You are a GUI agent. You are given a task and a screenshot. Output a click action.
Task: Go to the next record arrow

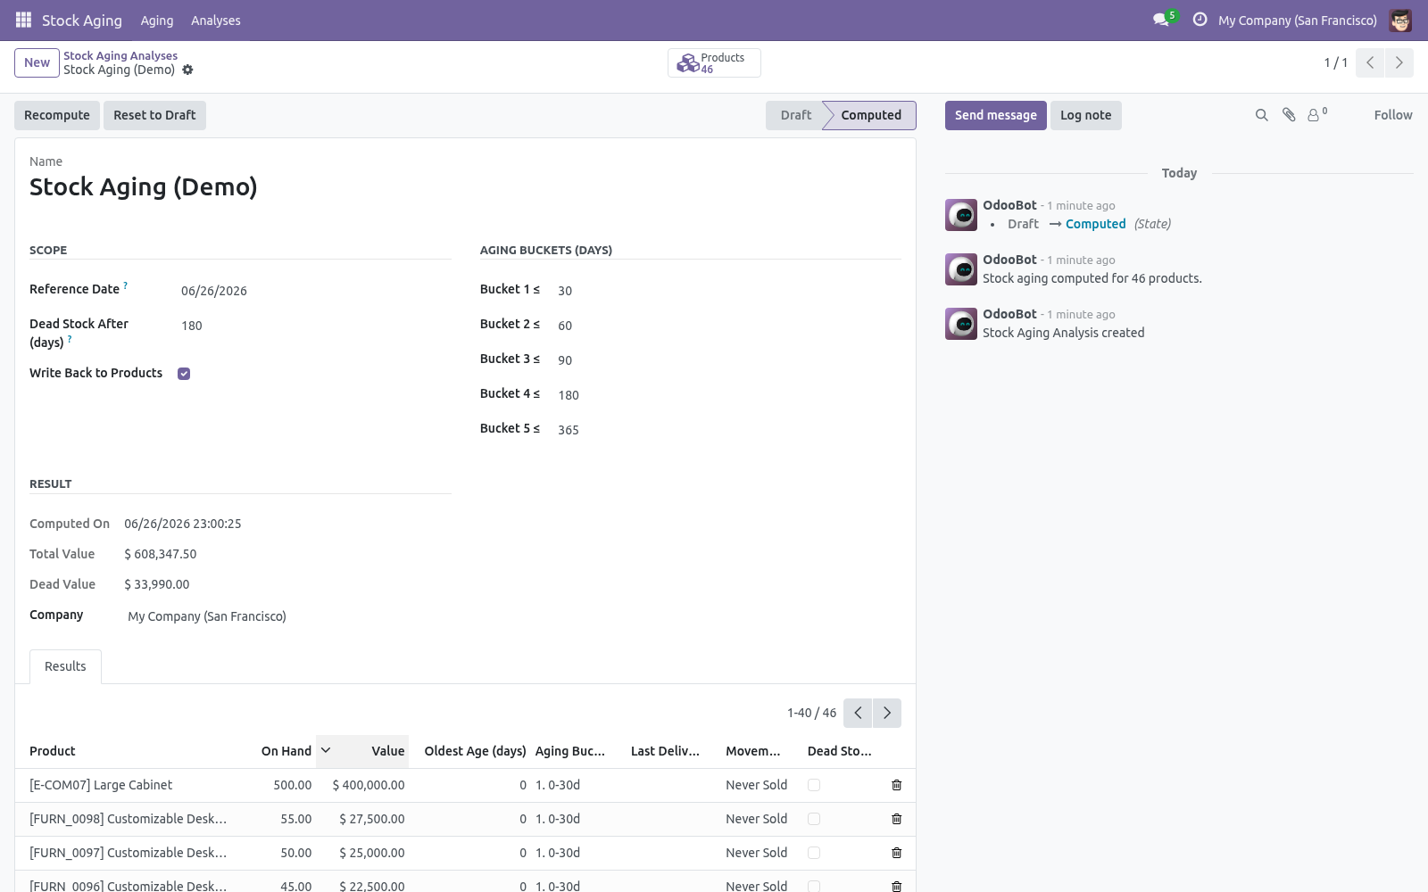pyautogui.click(x=1399, y=62)
